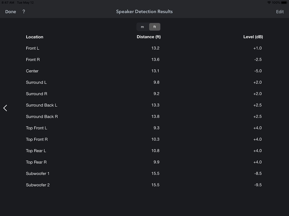This screenshot has width=289, height=216.
Task: Tap the back chevron arrow on left edge
Action: click(5, 108)
